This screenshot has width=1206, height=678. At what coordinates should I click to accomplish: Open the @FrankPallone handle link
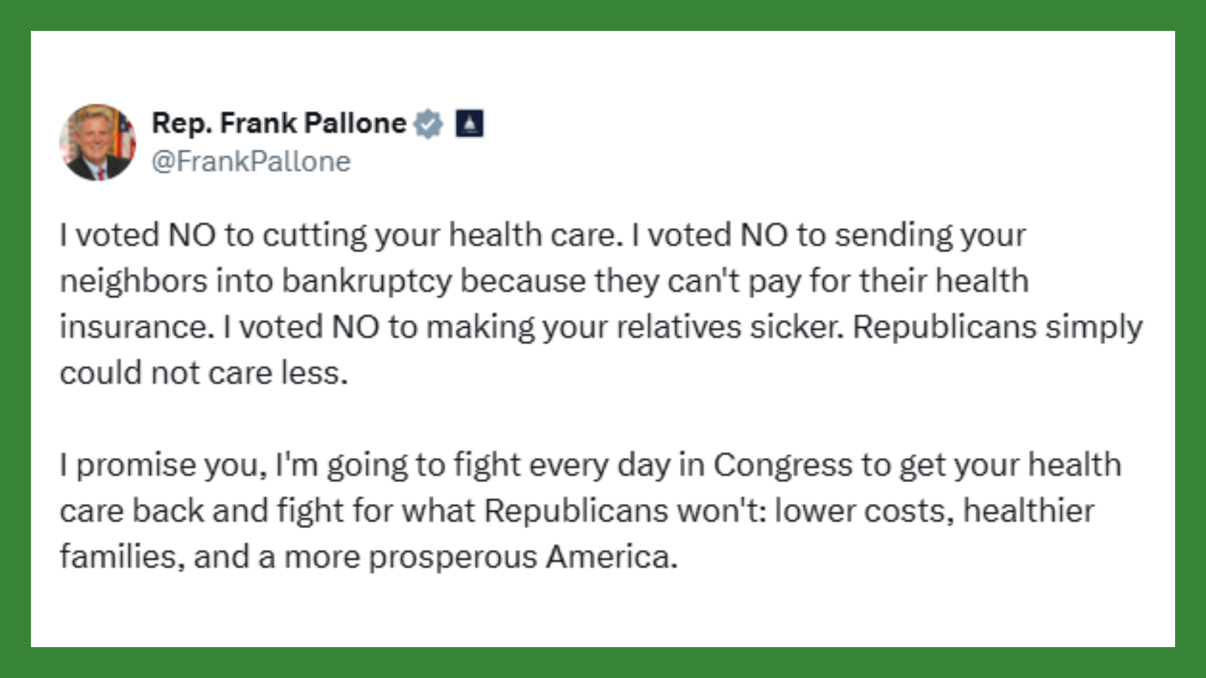(x=251, y=161)
